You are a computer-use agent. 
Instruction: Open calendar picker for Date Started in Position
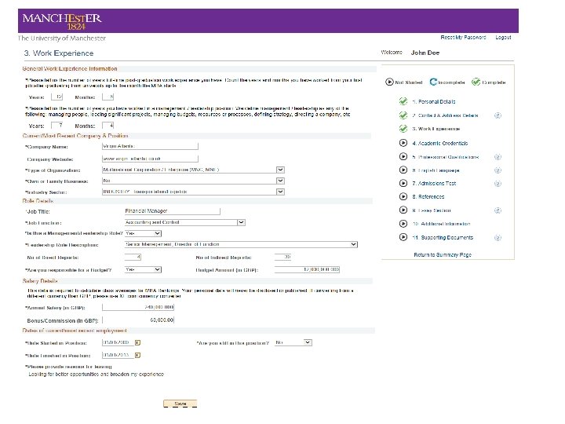(137, 342)
